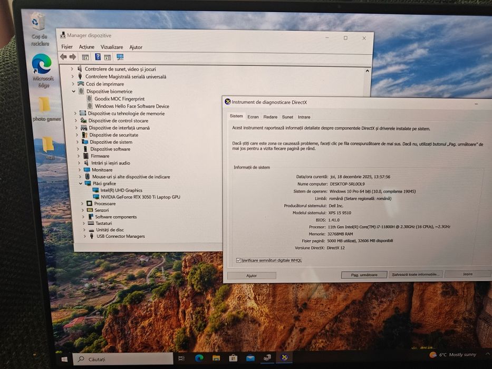Click the Forward arrow in Device Manager toolbar

click(72, 57)
